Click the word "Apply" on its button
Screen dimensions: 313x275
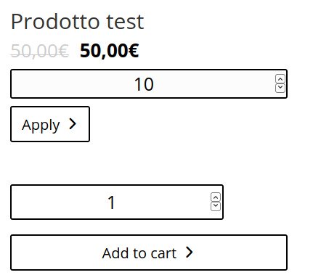coord(41,126)
